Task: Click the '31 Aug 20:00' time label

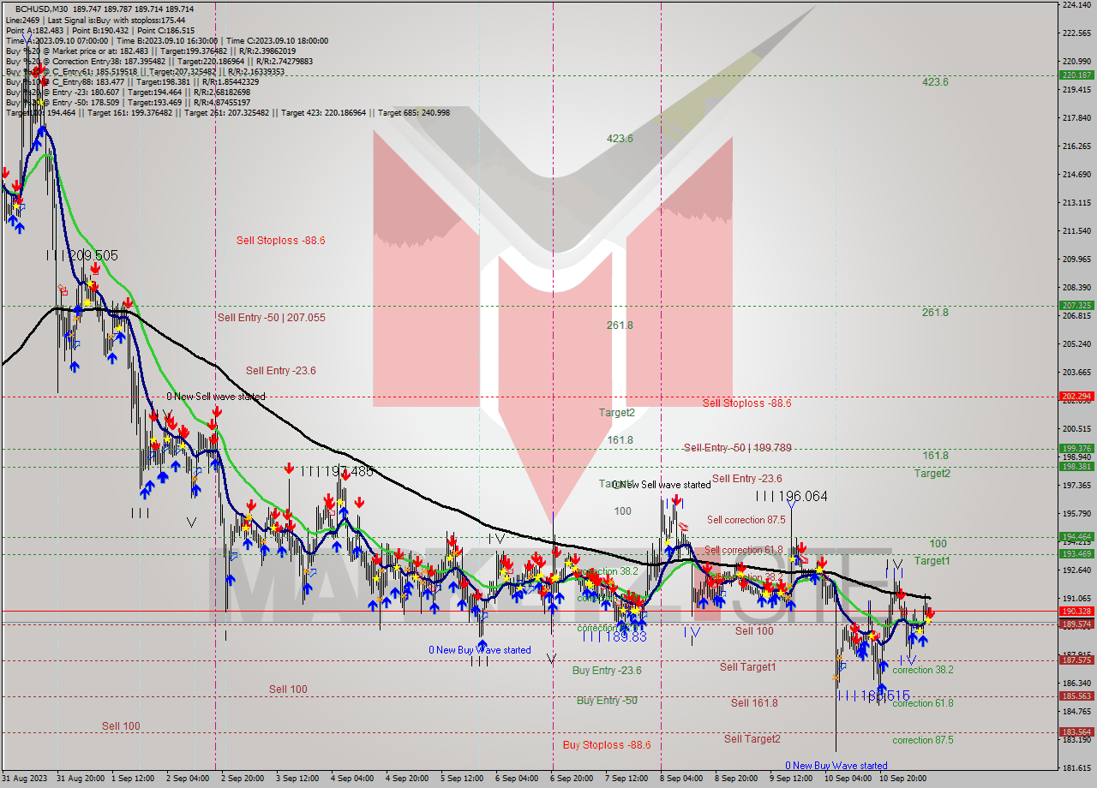Action: click(x=81, y=779)
